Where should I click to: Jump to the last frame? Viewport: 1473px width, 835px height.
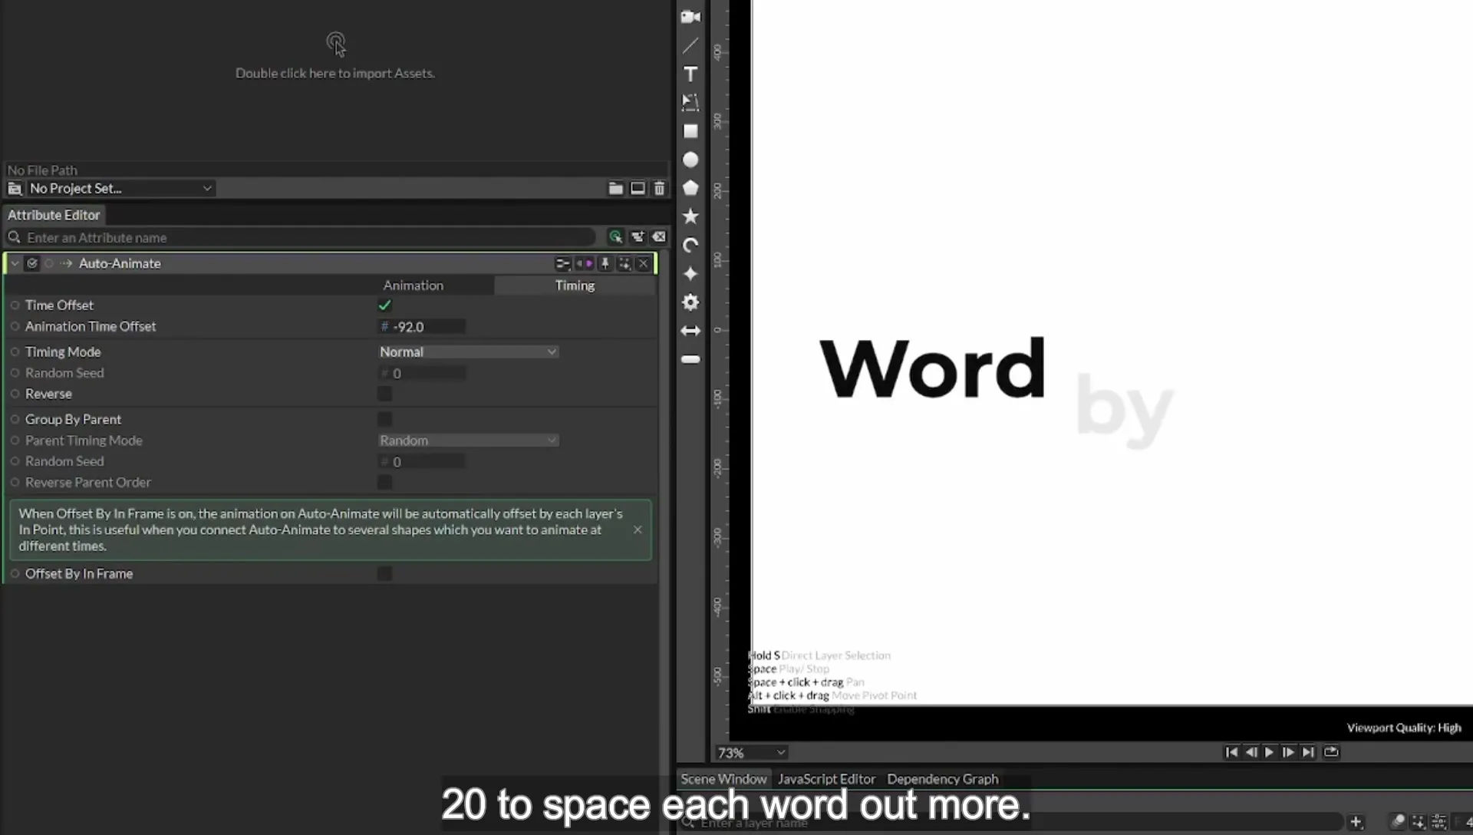1308,752
